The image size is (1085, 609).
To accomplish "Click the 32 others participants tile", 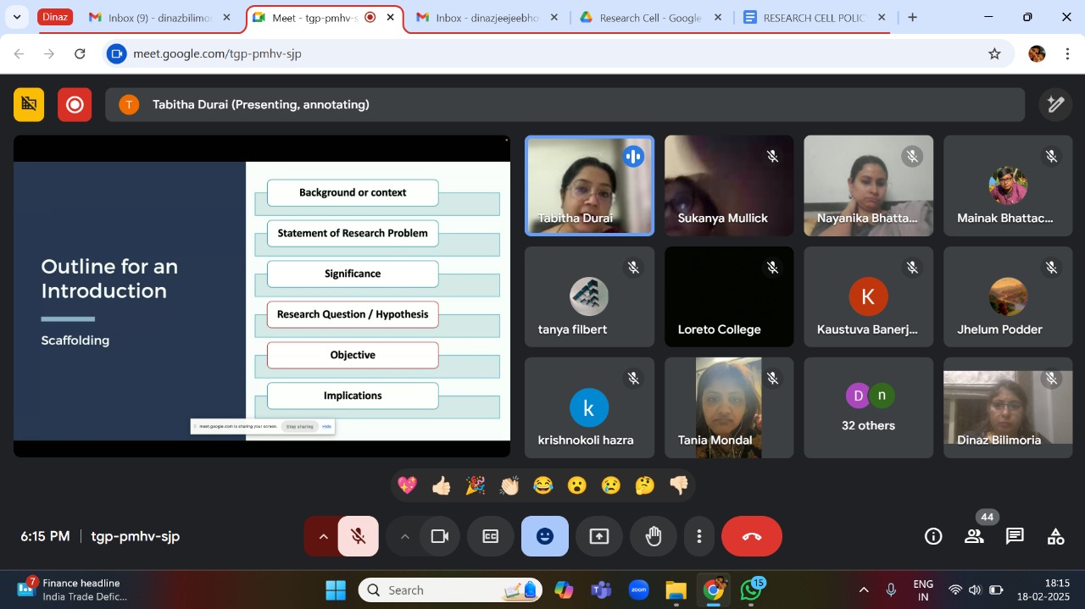I will click(868, 407).
